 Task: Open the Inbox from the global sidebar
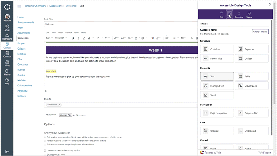[7, 63]
